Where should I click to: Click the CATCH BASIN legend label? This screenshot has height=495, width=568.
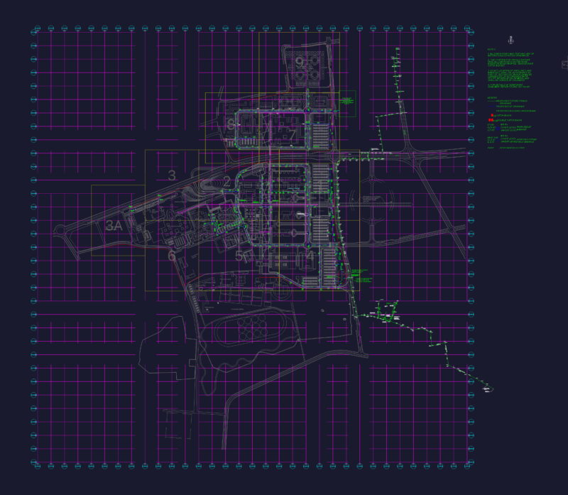[x=503, y=115]
